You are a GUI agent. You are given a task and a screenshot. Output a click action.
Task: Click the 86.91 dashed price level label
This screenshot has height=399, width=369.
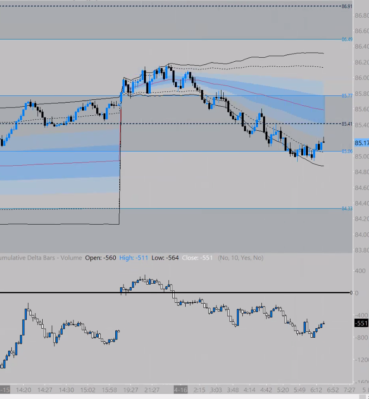pyautogui.click(x=347, y=6)
